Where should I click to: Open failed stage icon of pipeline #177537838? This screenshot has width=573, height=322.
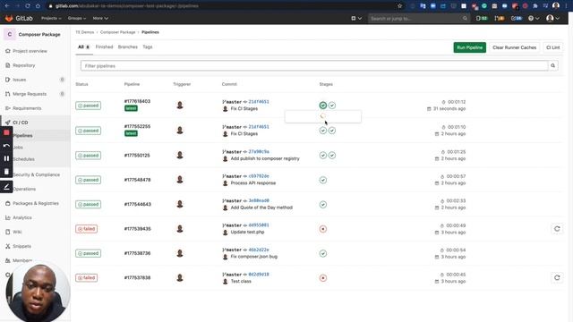(323, 278)
